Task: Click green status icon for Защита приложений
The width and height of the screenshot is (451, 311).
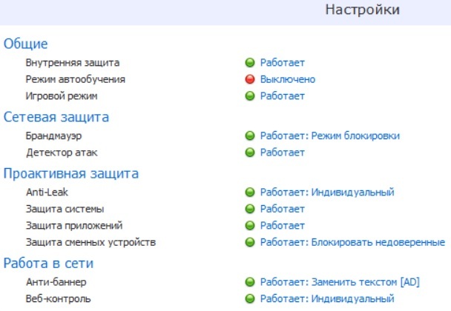Action: pyautogui.click(x=250, y=225)
